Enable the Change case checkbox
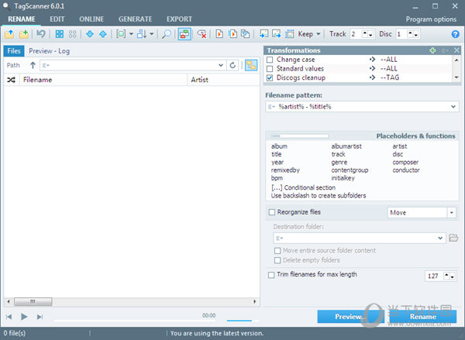This screenshot has width=465, height=340. click(270, 60)
